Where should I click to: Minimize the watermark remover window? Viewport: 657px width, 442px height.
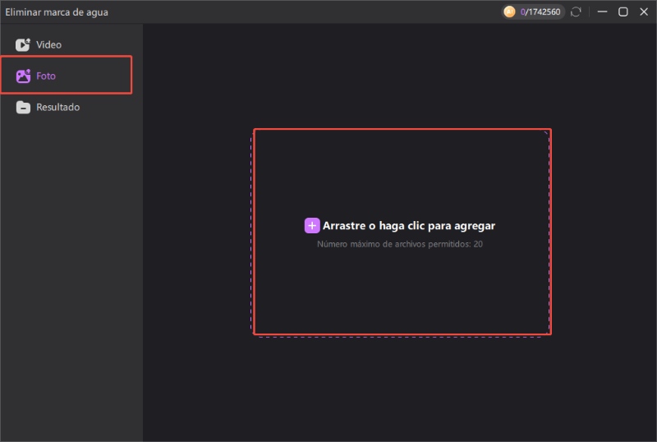pos(603,12)
